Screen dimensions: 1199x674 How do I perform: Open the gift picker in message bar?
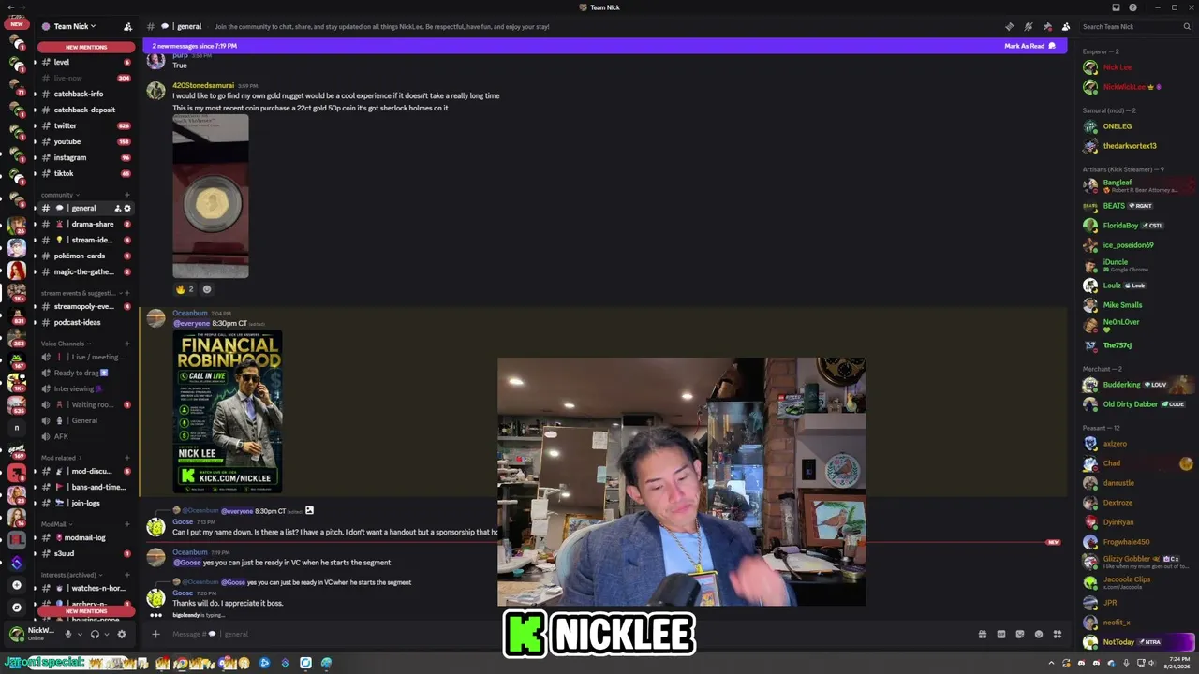(x=983, y=634)
